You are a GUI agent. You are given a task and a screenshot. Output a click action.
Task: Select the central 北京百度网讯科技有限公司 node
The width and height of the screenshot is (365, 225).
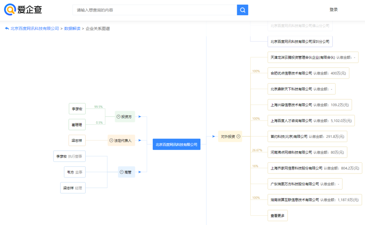[176, 144]
